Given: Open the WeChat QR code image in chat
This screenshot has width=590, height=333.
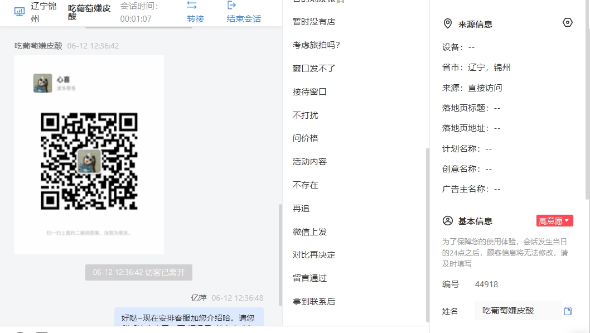Looking at the screenshot, I should click(89, 155).
